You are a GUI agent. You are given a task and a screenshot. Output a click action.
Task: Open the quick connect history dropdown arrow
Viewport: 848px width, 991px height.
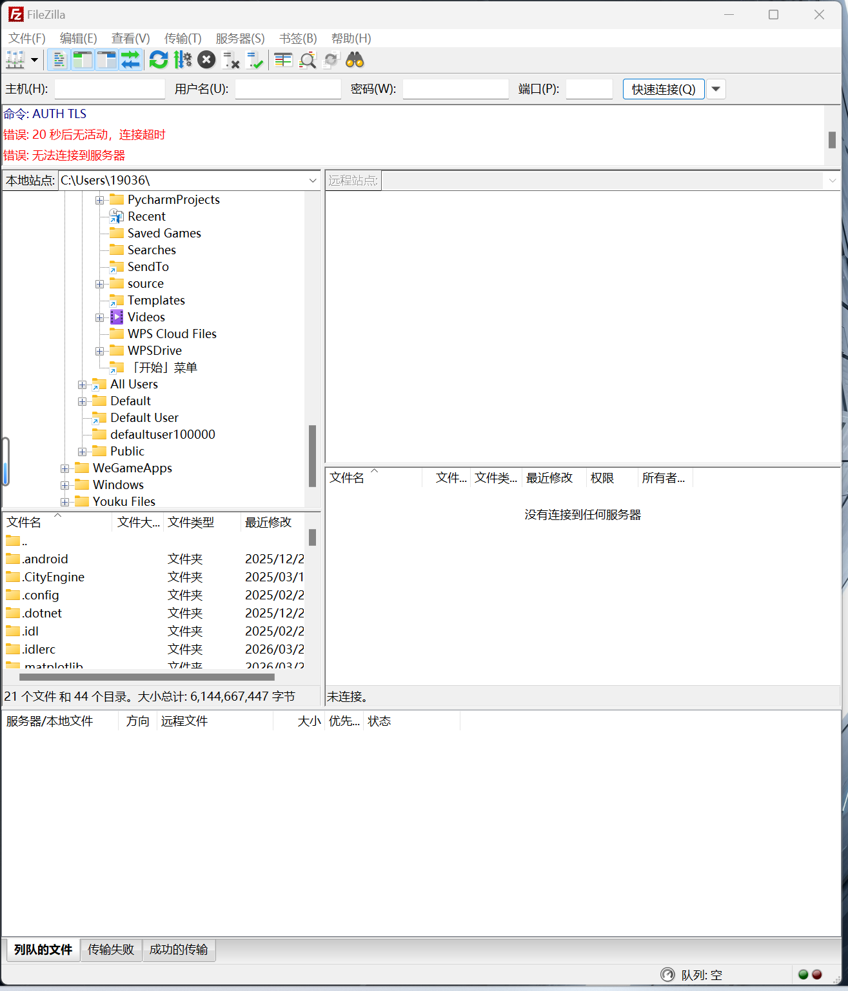click(716, 89)
